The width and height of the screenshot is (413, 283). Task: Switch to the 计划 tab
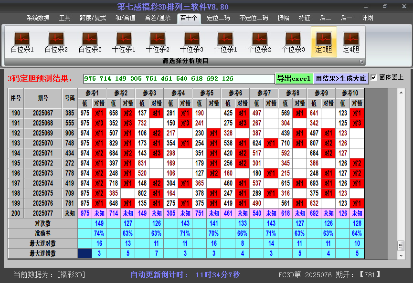[x=368, y=18]
